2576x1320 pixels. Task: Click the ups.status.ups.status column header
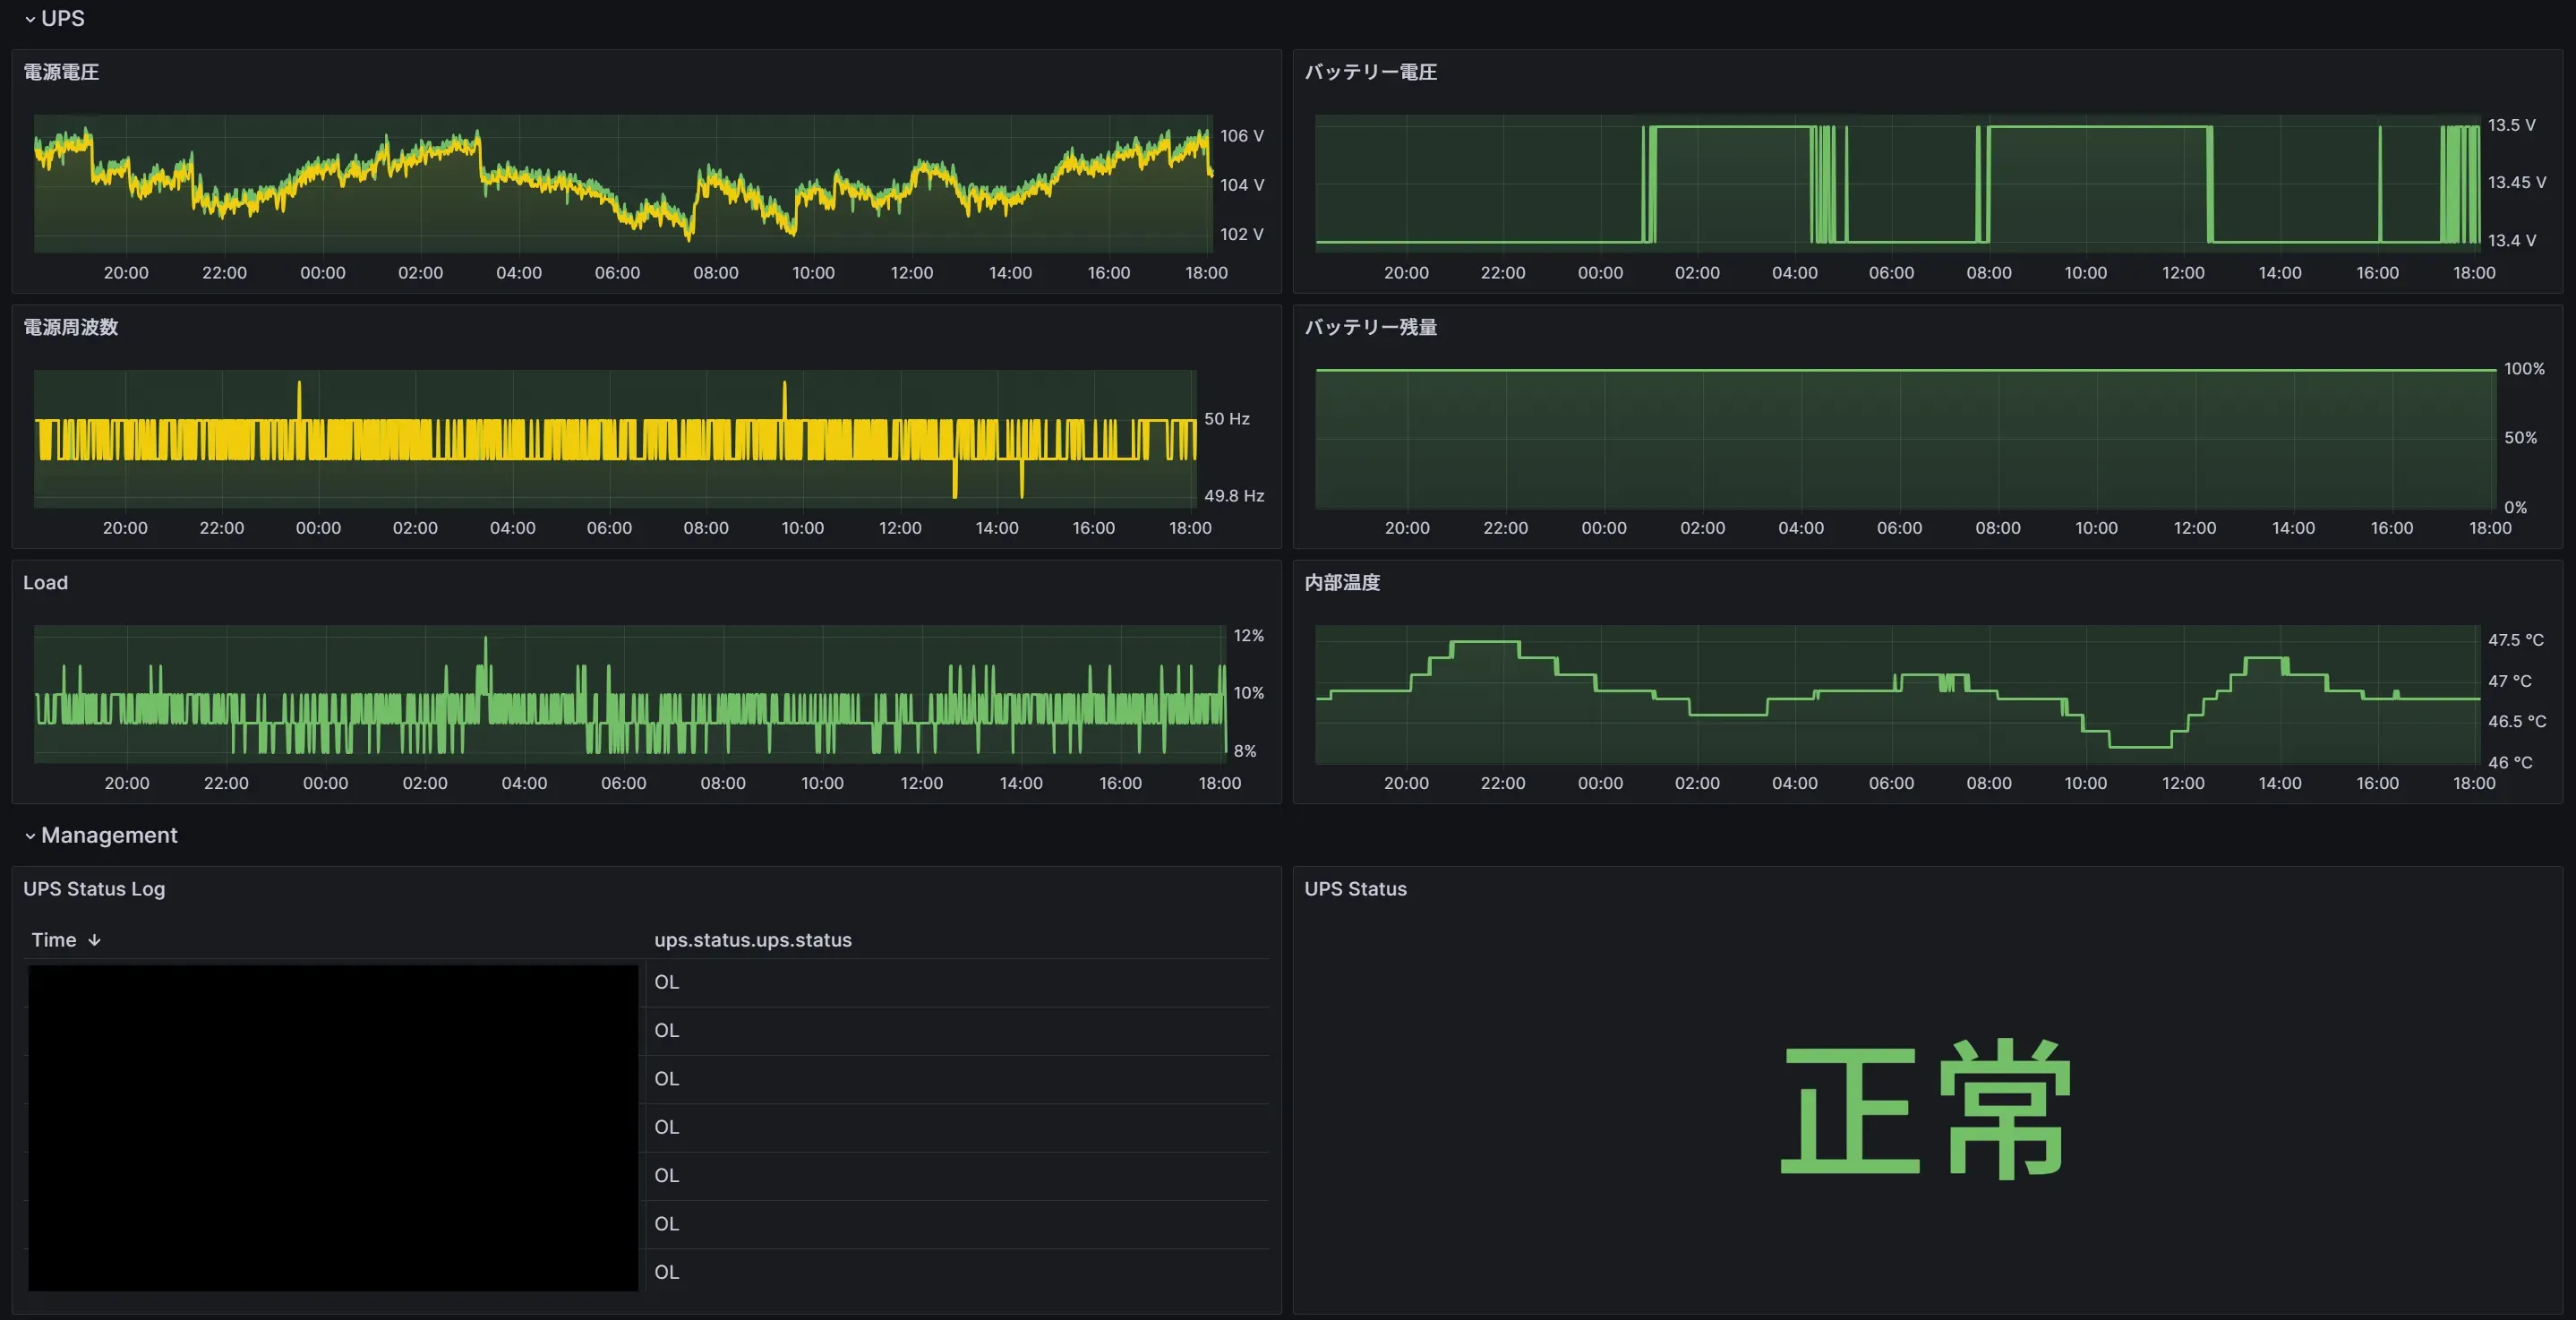pyautogui.click(x=752, y=940)
